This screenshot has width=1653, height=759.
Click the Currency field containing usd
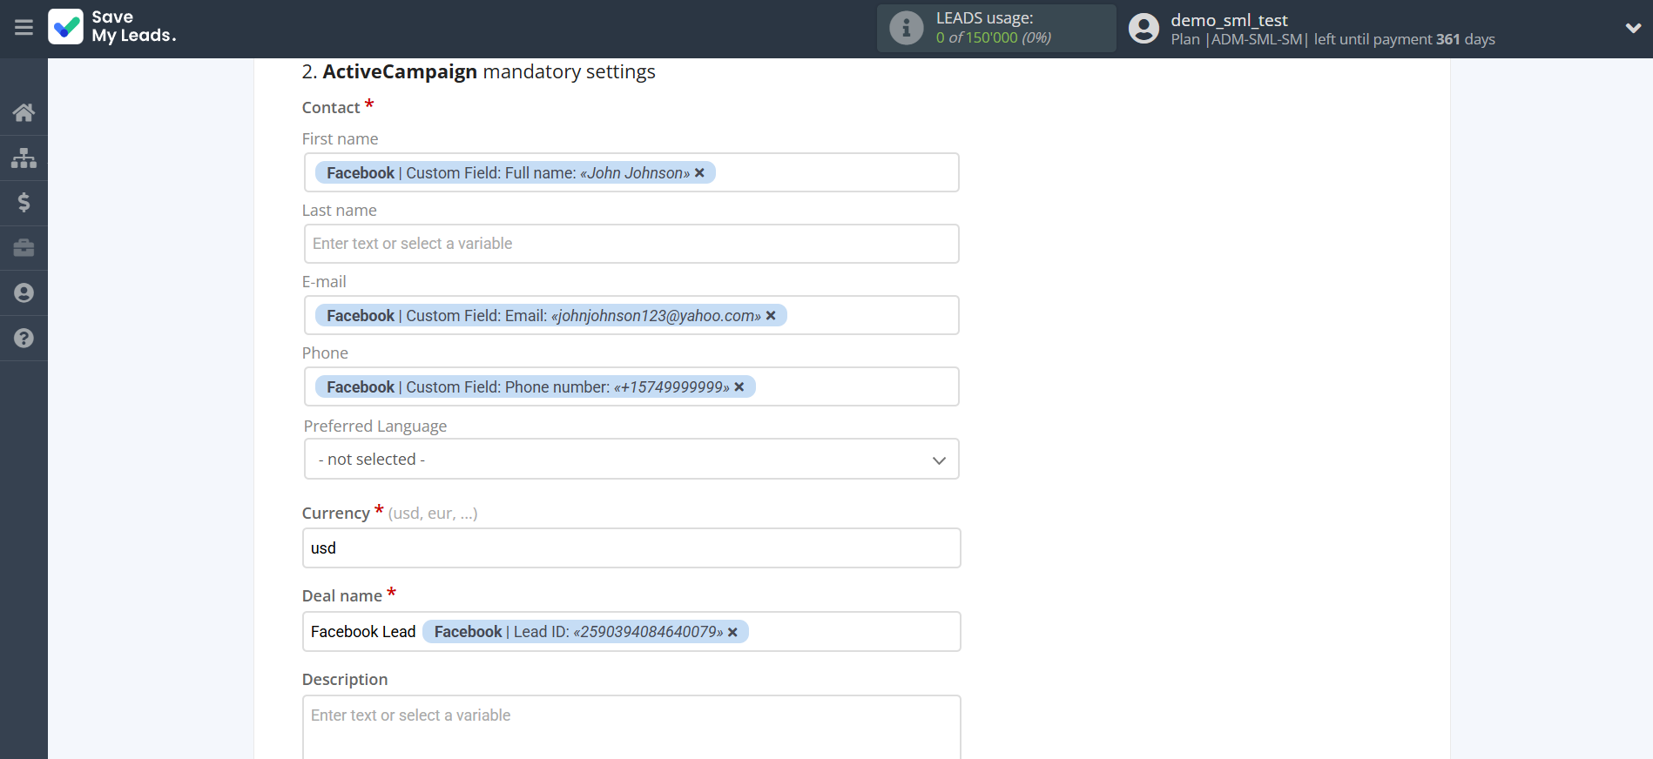click(x=631, y=548)
